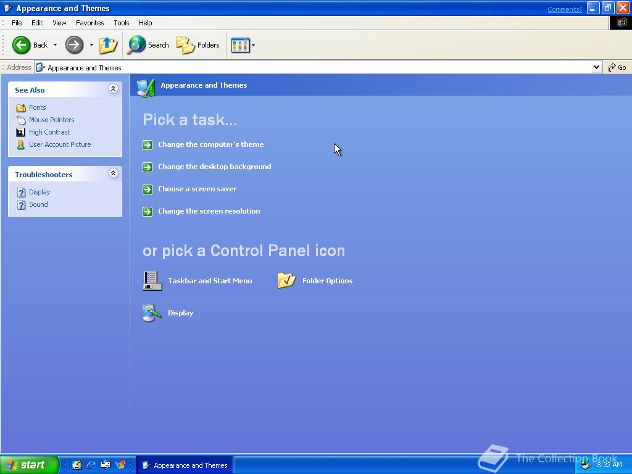The image size is (632, 474).
Task: Open the Sound troubleshooter link
Action: click(38, 204)
